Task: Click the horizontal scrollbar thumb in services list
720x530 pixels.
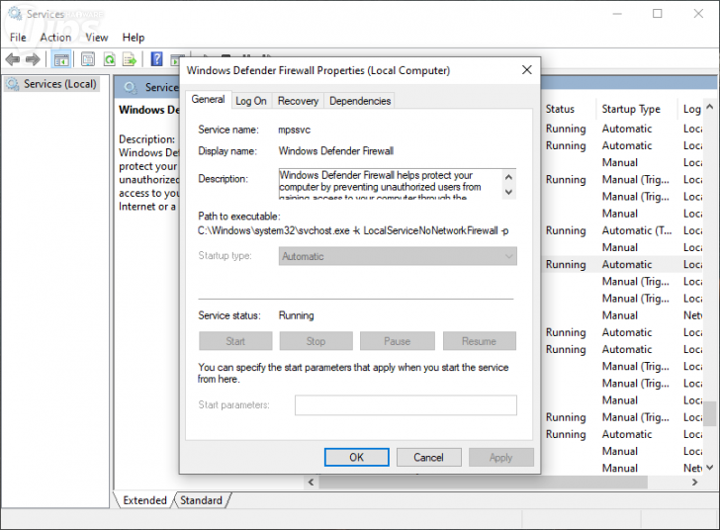Action: click(483, 482)
